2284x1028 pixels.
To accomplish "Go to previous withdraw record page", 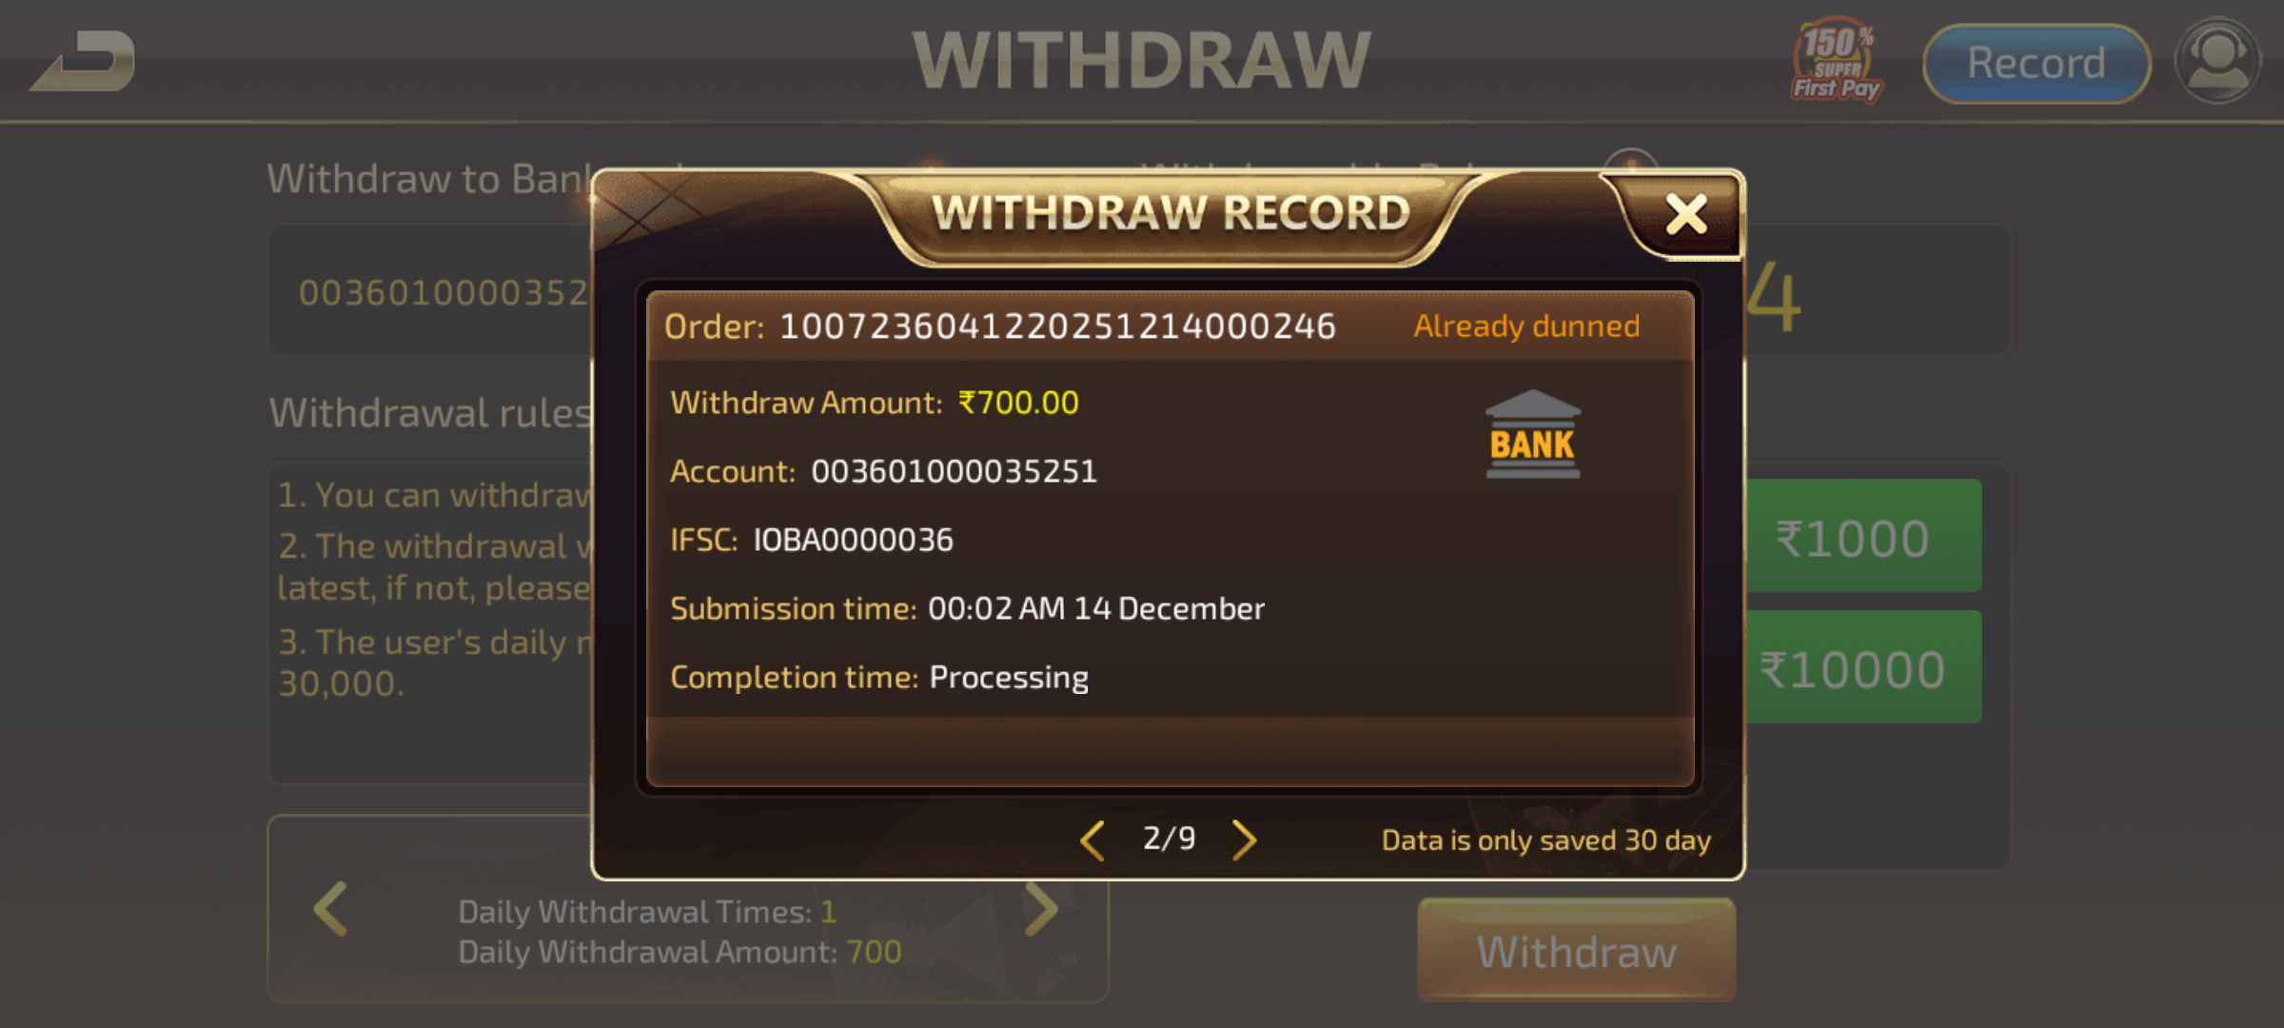I will [1093, 840].
